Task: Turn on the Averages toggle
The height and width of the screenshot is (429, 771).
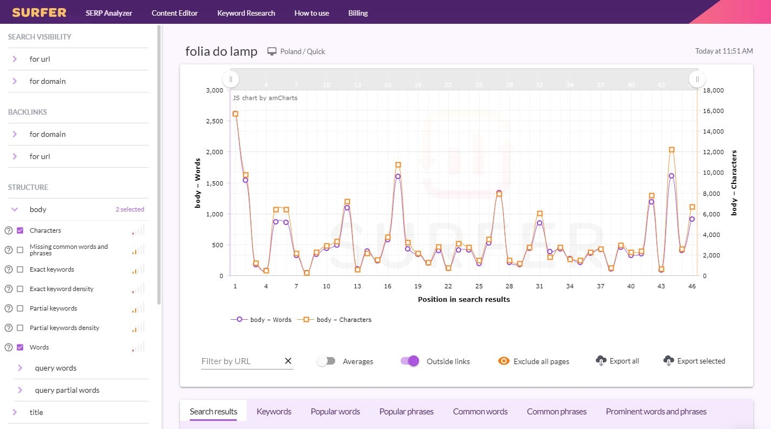Action: point(326,361)
